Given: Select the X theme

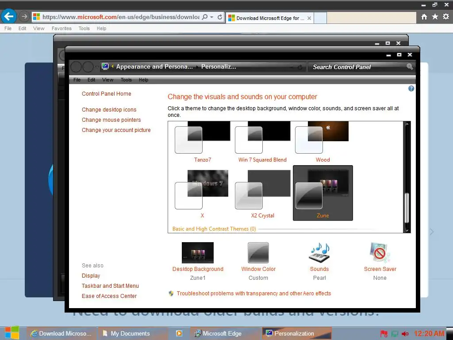Looking at the screenshot, I should [x=203, y=193].
